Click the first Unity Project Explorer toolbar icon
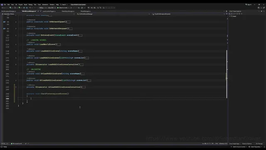The height and width of the screenshot is (150, 266). (230, 14)
